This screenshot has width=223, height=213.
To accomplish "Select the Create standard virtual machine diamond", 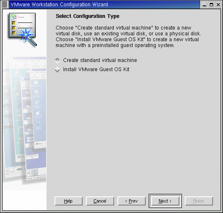I will coord(57,60).
